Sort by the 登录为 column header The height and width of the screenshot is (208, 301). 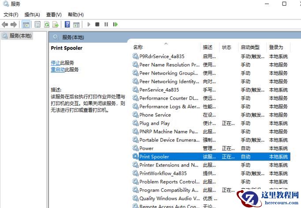coord(276,47)
